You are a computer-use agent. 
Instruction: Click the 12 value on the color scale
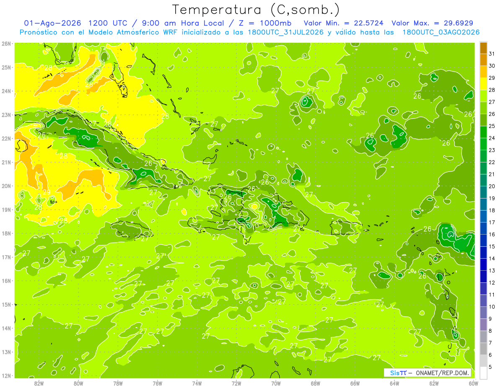tap(492, 282)
